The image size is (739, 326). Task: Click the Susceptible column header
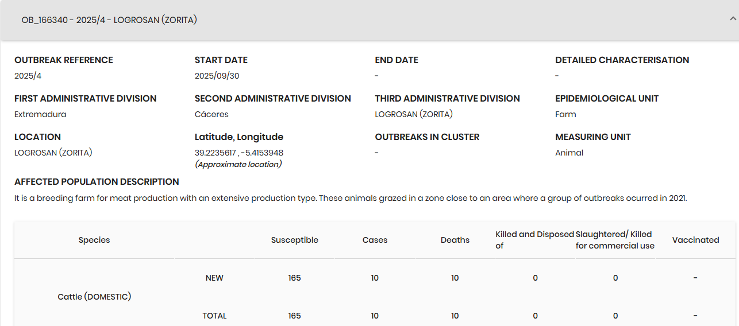click(x=294, y=240)
